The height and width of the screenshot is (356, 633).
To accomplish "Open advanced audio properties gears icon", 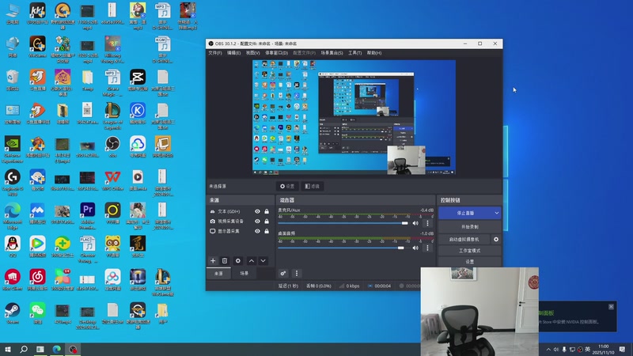I will point(283,273).
